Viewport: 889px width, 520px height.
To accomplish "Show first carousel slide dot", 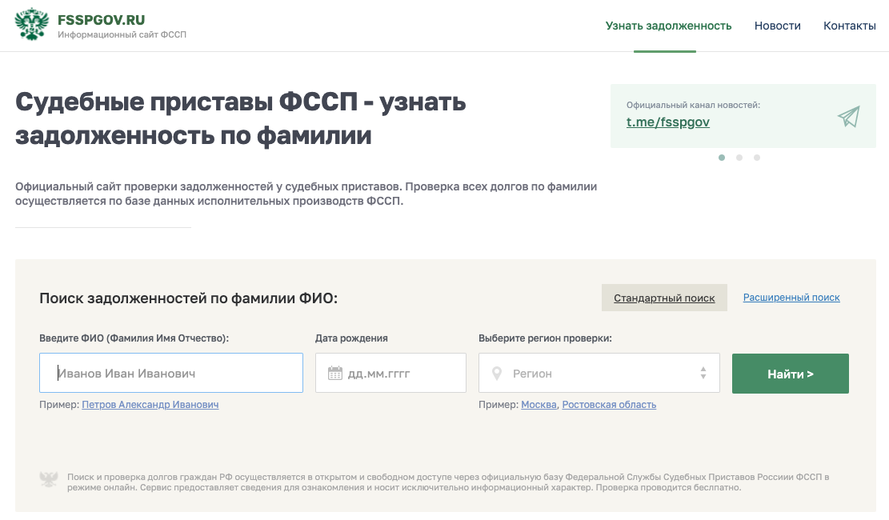I will (x=722, y=158).
